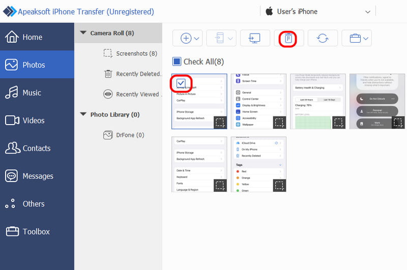Click screenshot badge on Screen Time thumbnail
407x270 pixels.
point(279,123)
